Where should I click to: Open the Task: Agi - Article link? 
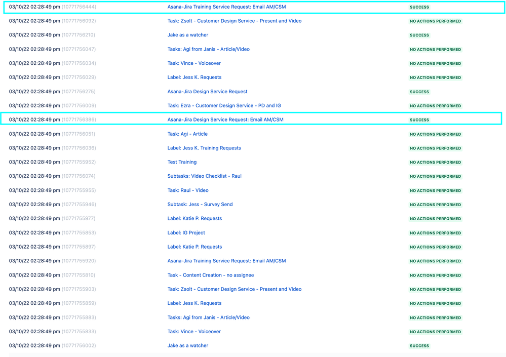pyautogui.click(x=187, y=134)
